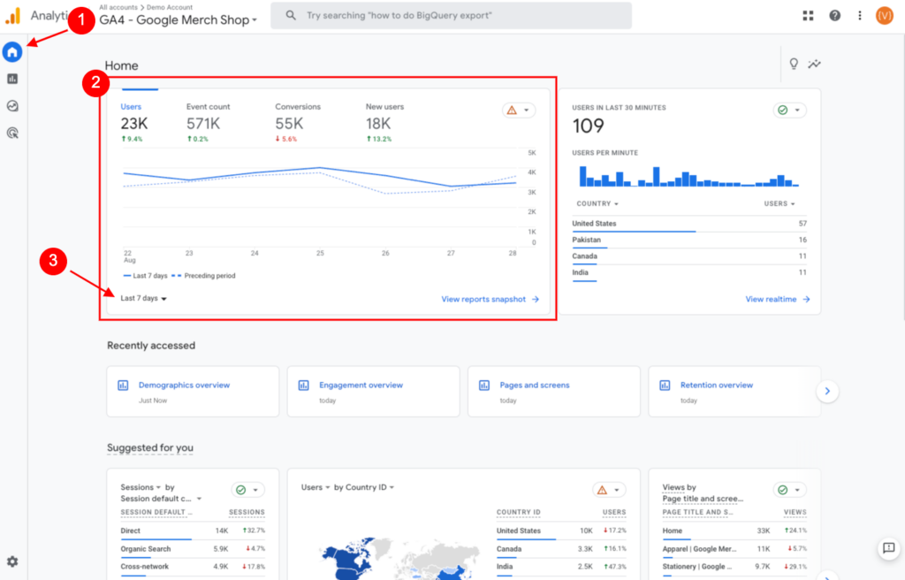Open the feedback icon at bottom right

[x=889, y=547]
